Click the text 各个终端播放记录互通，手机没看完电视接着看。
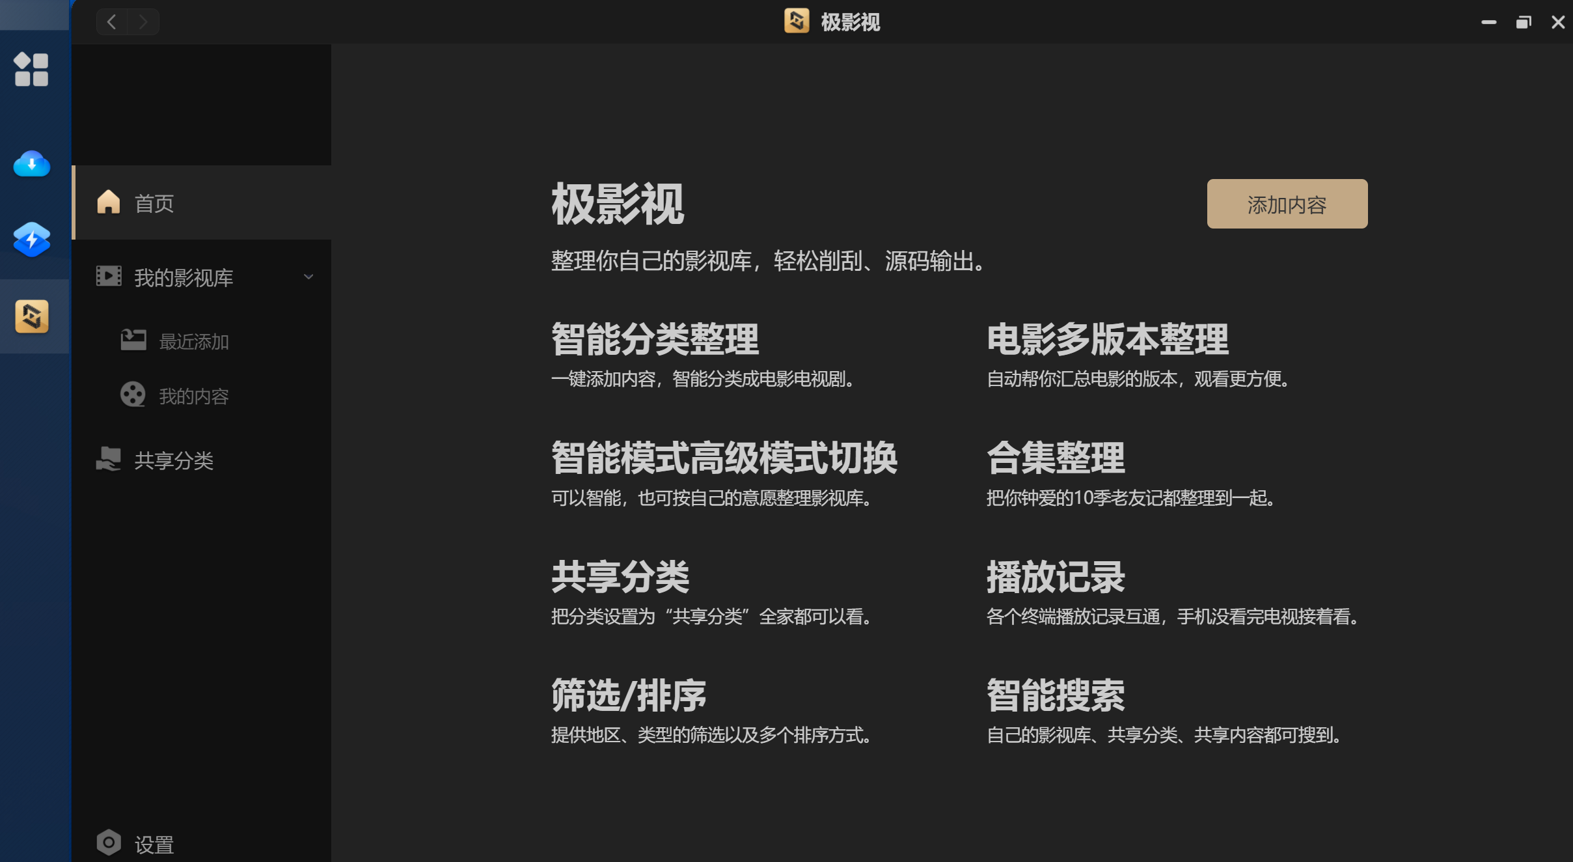Viewport: 1573px width, 862px height. tap(1173, 617)
